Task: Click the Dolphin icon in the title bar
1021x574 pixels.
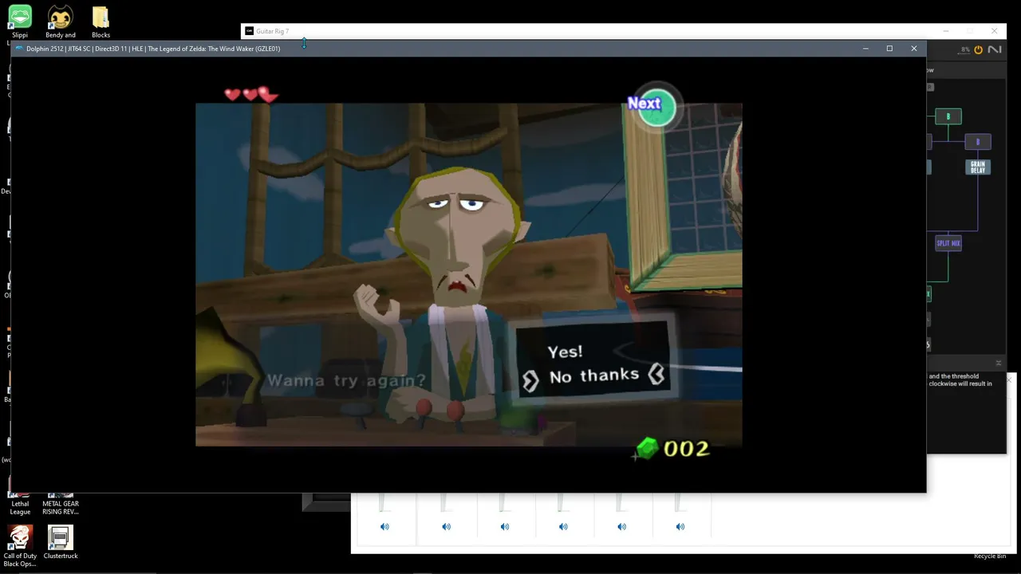Action: click(19, 49)
